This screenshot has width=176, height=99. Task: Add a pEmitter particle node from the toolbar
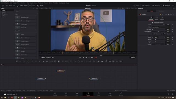coord(87,61)
